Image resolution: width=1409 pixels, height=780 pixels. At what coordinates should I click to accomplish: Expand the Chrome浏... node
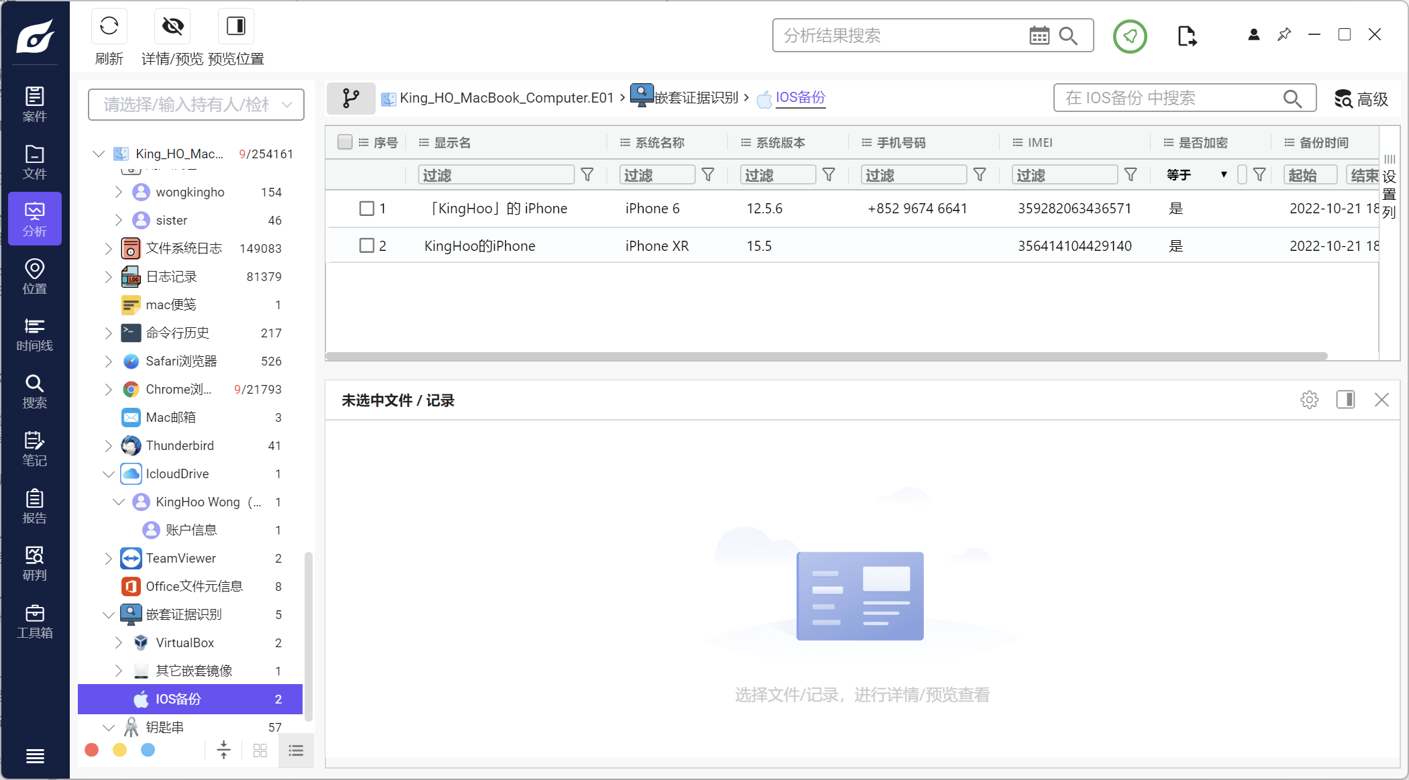tap(108, 390)
